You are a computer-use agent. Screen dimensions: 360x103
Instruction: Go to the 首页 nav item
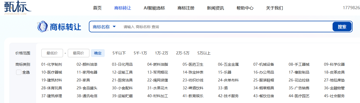(x=97, y=8)
